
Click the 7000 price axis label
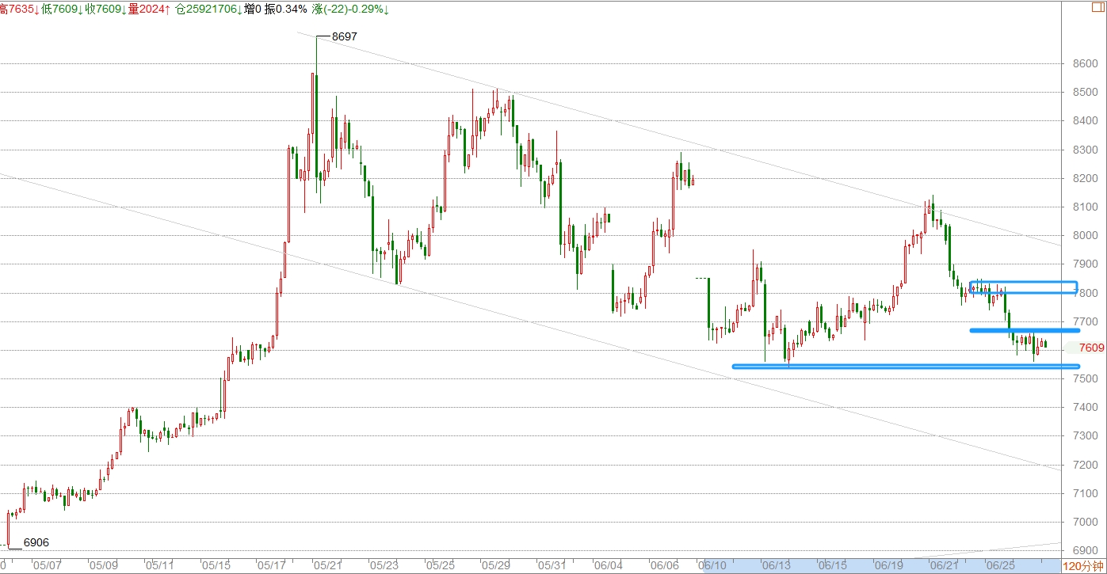(x=1086, y=522)
